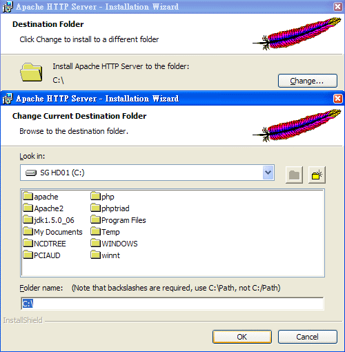
Task: Select the Temp folder
Action: 105,232
